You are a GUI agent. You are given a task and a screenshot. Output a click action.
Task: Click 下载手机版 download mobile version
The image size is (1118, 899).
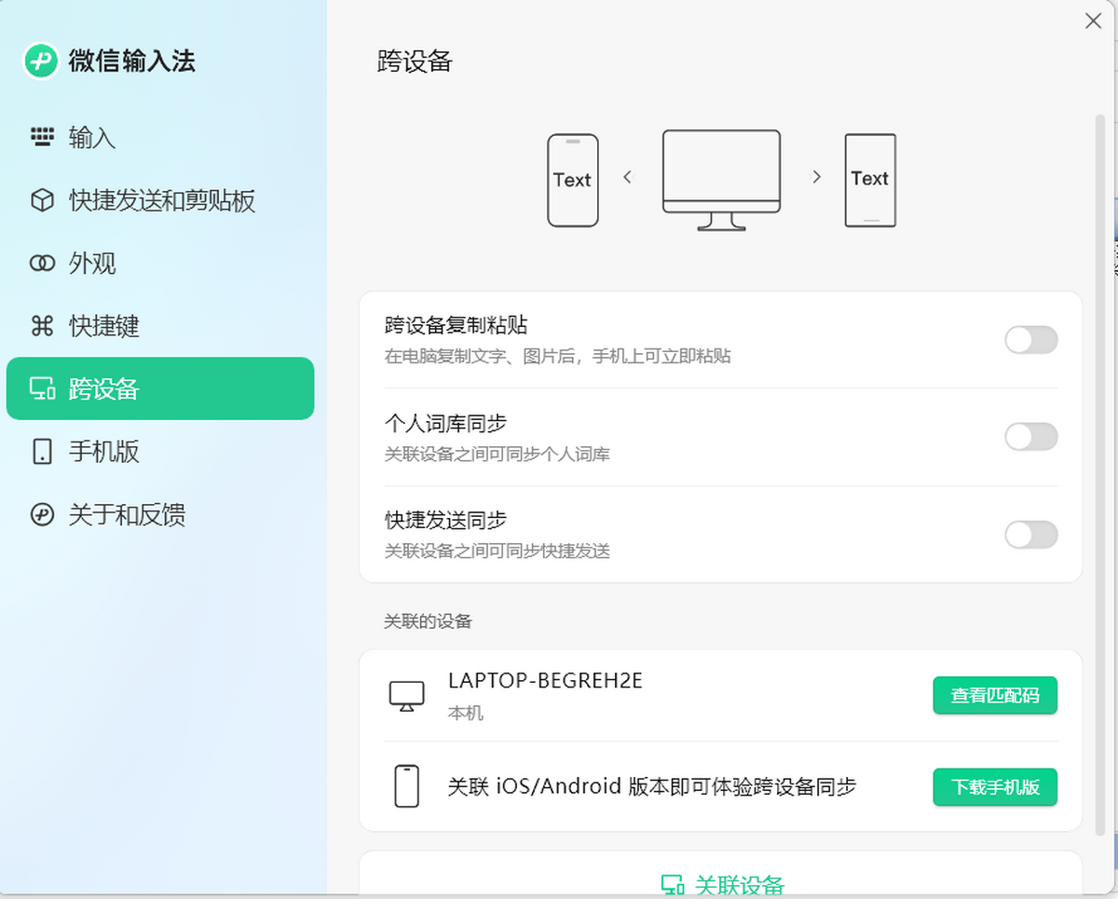point(994,787)
